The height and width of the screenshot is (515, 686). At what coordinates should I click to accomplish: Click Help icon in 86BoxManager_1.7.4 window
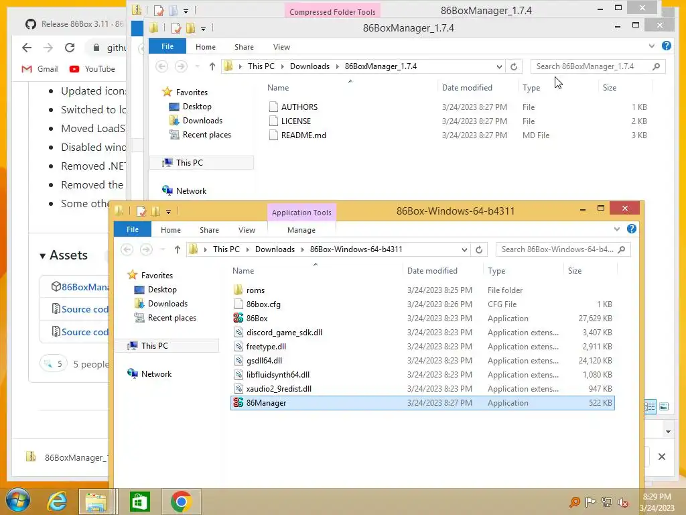click(x=667, y=46)
